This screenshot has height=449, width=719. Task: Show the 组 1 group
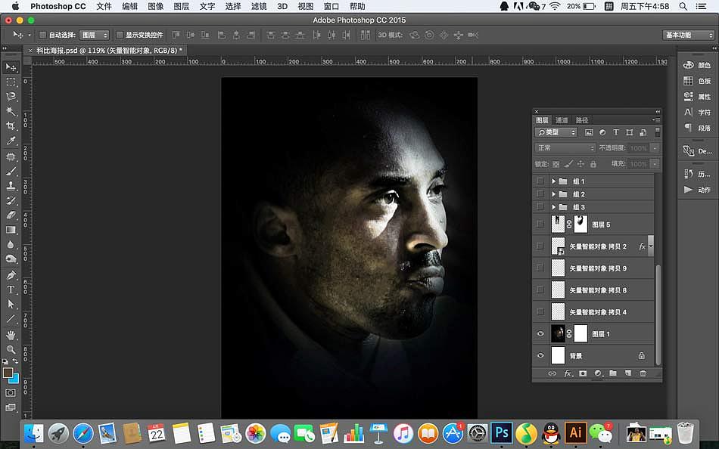point(540,181)
